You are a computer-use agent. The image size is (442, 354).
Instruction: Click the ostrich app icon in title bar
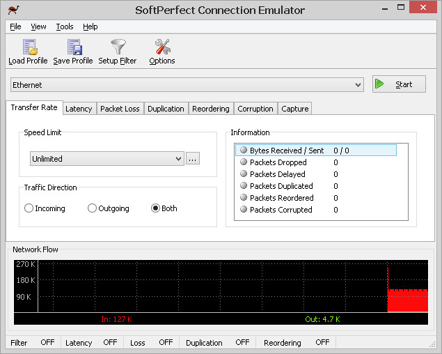pos(13,10)
